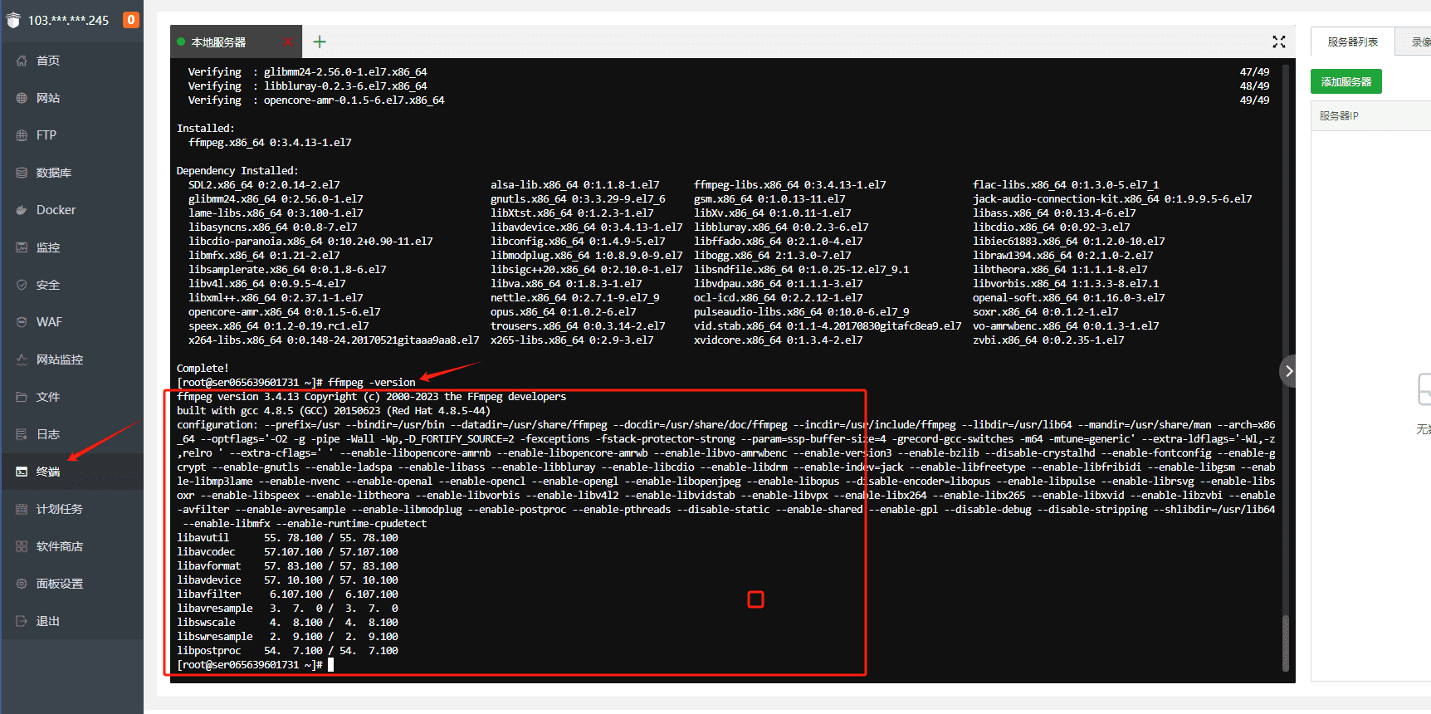Click the home icon beside 首页
This screenshot has width=1431, height=714.
[x=22, y=61]
